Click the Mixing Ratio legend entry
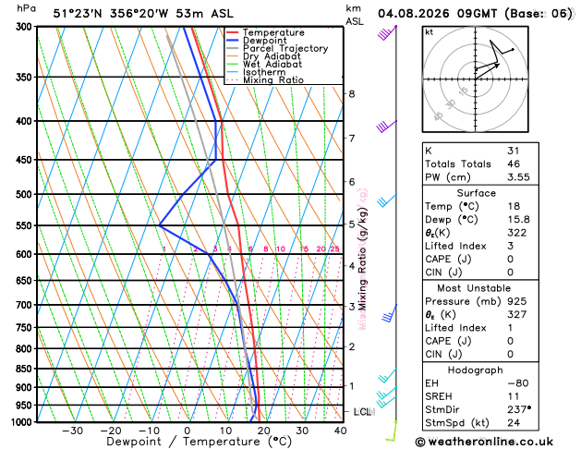Viewport: 581px width, 449px height. [265, 80]
